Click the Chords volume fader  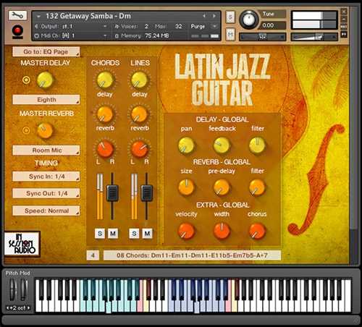click(112, 193)
